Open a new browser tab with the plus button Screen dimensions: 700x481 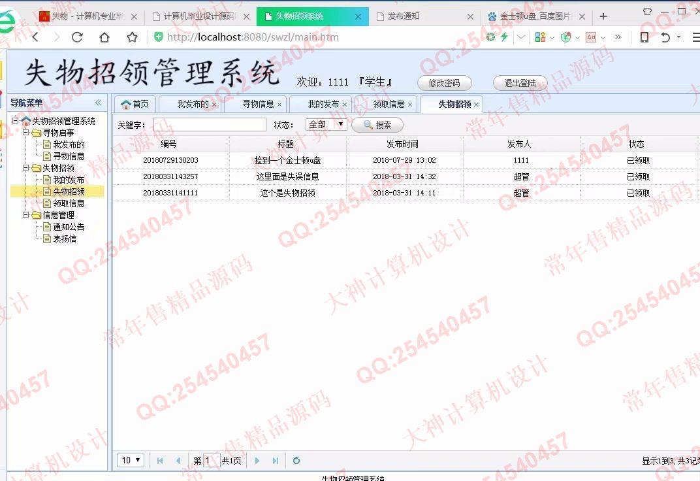603,16
